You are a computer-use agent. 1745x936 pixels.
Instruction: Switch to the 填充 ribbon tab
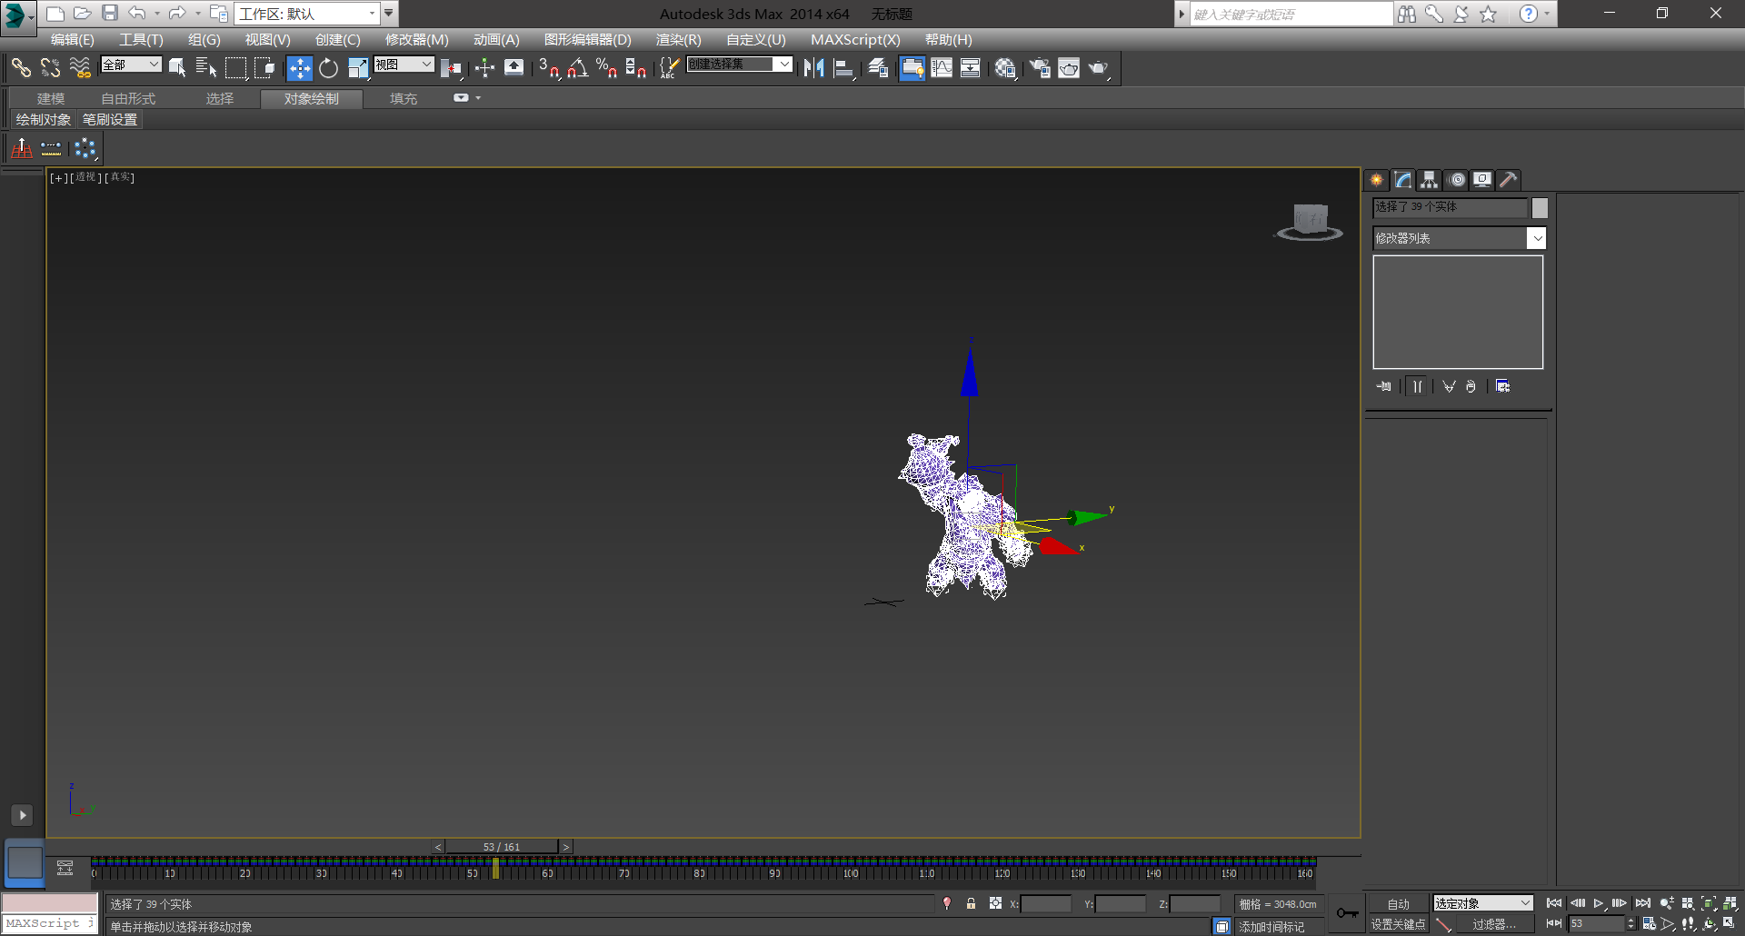click(x=404, y=98)
